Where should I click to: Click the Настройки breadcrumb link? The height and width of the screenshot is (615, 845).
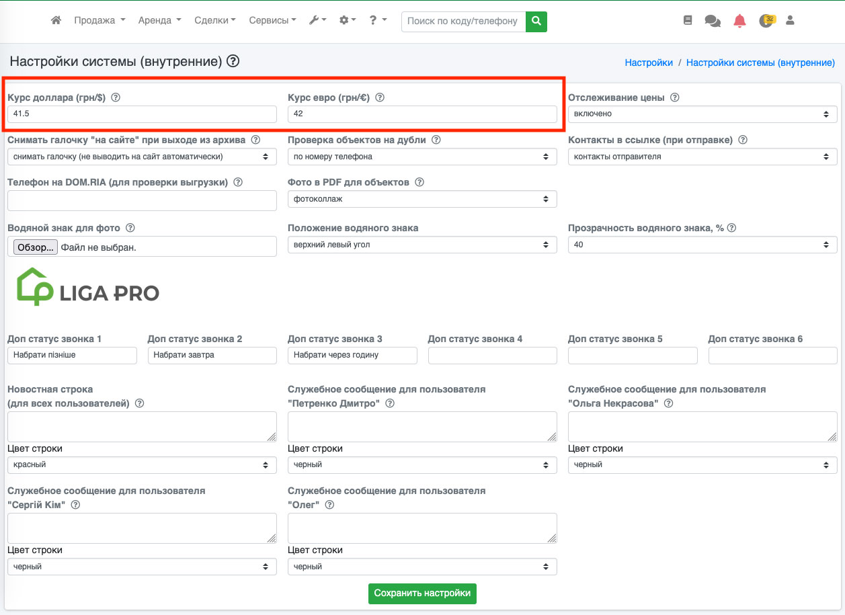tap(649, 63)
